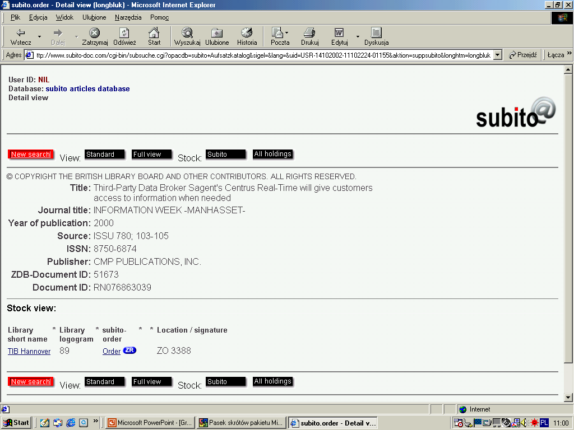
Task: Open the Narzędzia menu
Action: tap(128, 17)
